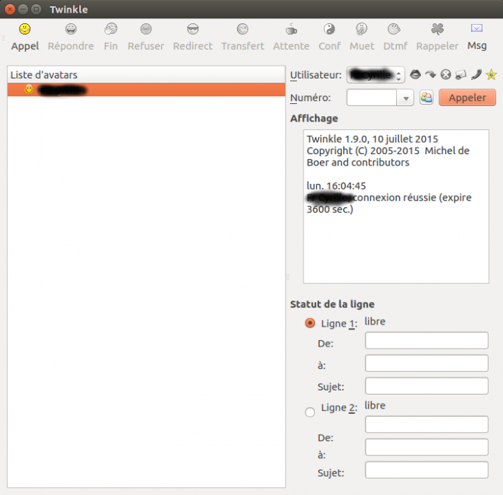
Task: Click the Ligne 1 De field
Action: 427,340
